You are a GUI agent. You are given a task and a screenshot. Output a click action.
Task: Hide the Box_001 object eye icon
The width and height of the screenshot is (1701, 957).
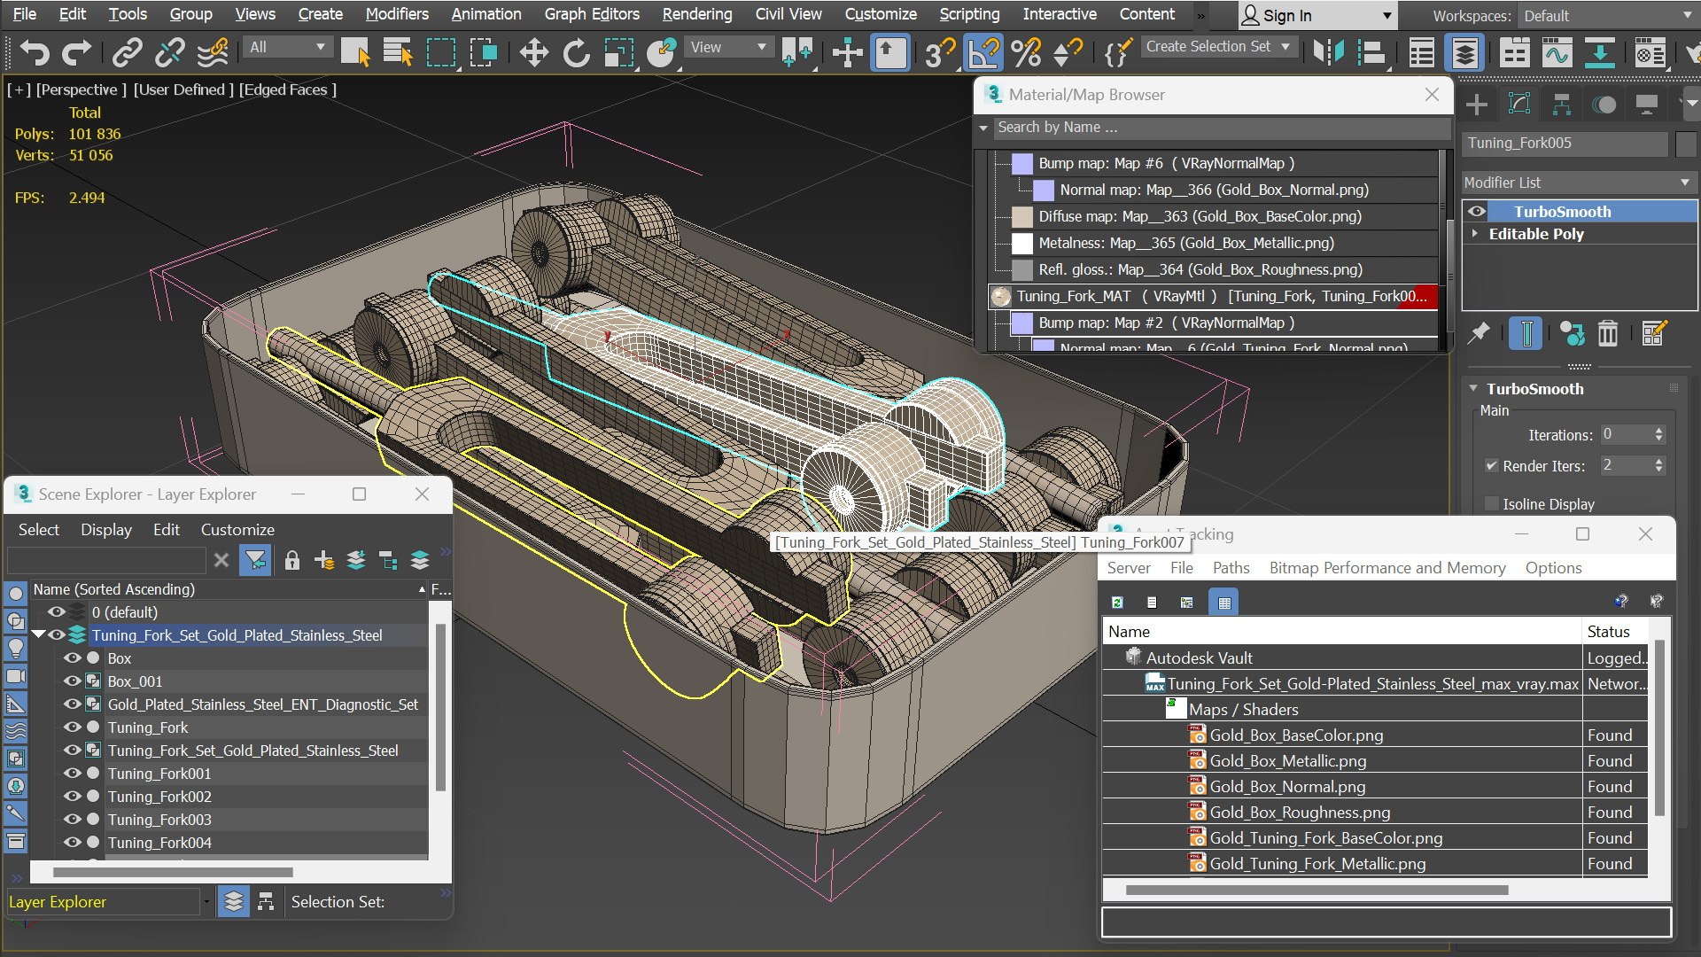tap(73, 681)
